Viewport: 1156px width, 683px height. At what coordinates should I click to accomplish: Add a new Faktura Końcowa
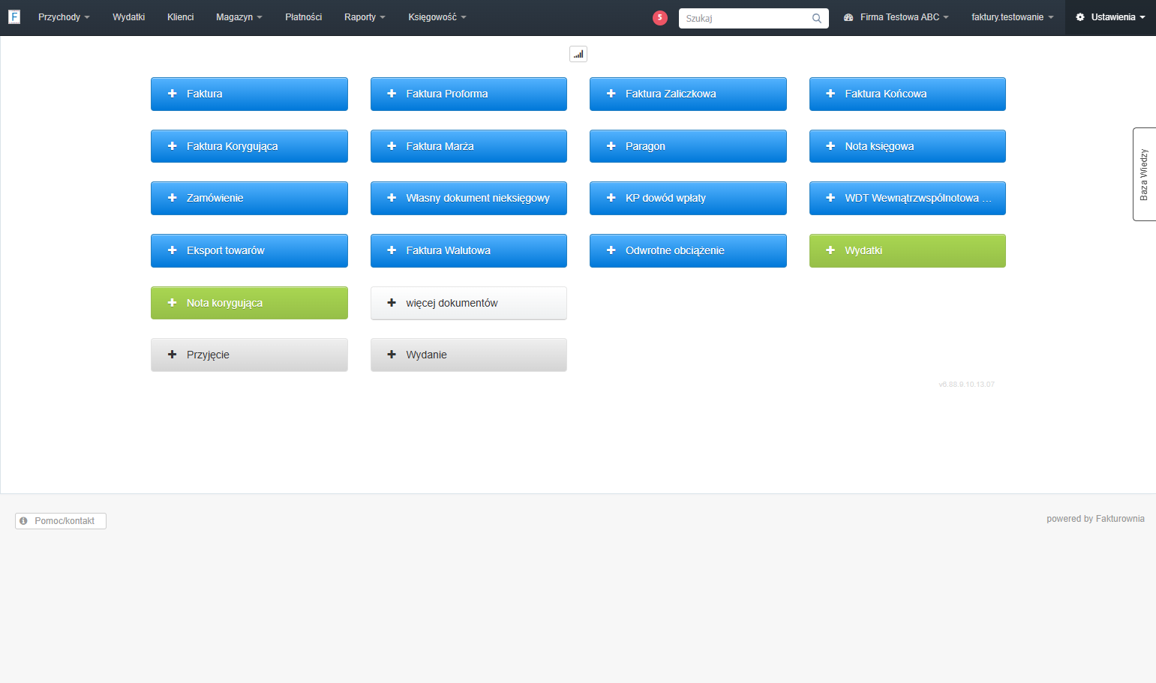[x=908, y=94]
